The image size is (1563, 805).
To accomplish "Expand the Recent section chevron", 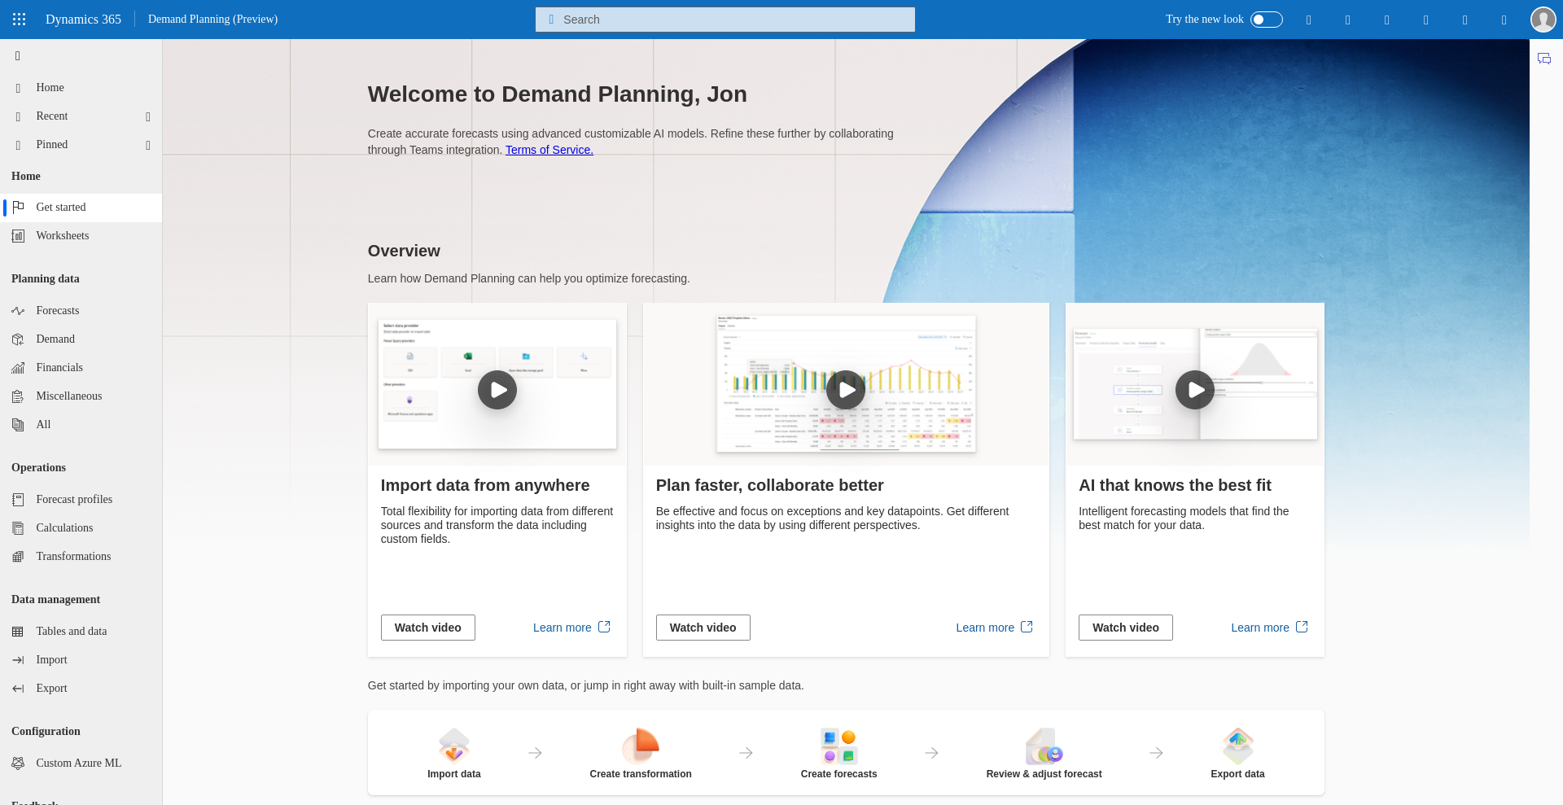I will tap(148, 116).
